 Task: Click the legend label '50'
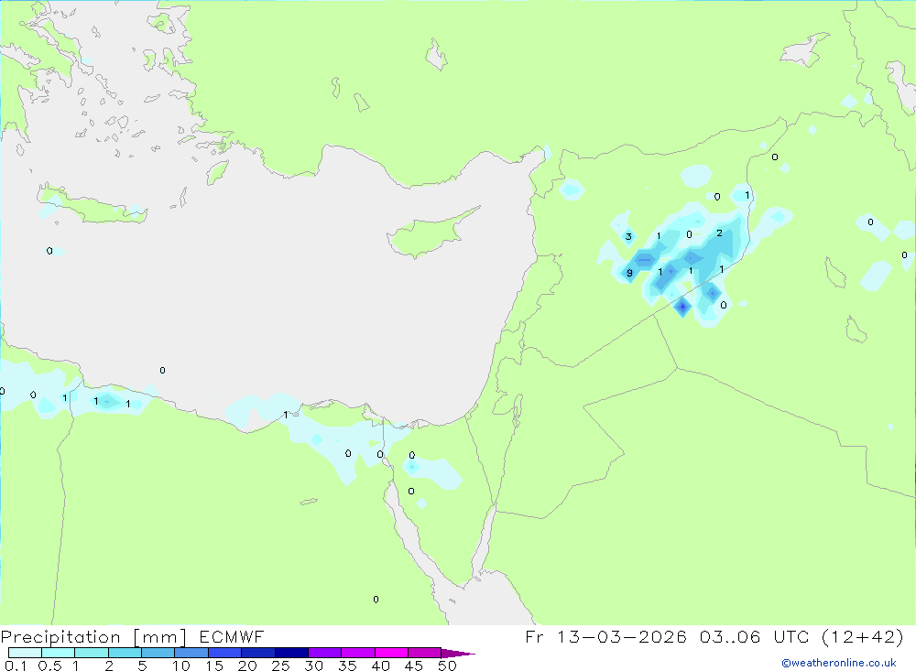click(x=448, y=666)
